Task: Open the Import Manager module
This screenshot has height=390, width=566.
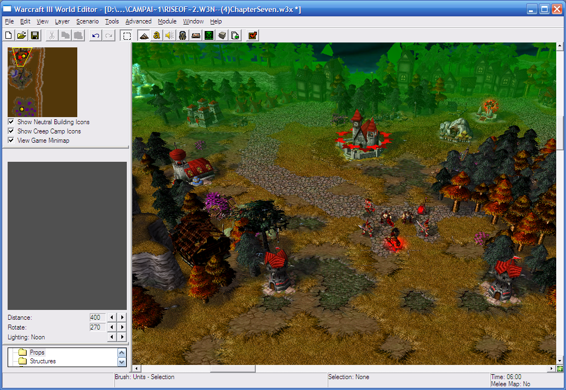Action: pyautogui.click(x=235, y=35)
